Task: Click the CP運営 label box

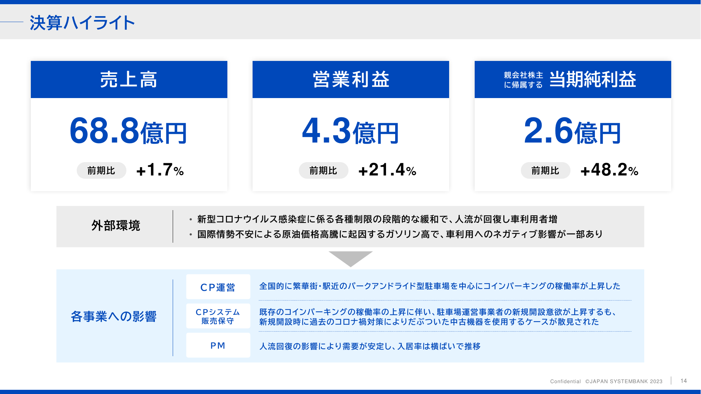Action: pos(218,287)
